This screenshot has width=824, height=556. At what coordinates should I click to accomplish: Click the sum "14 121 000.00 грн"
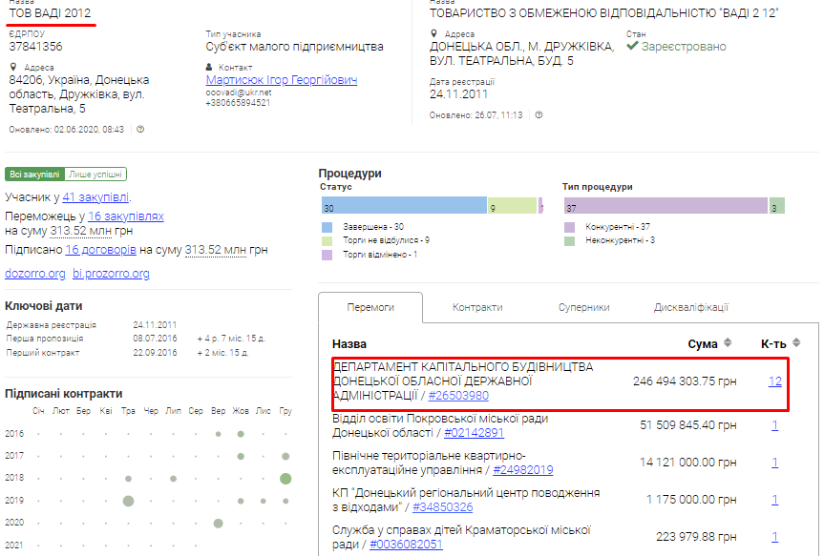pyautogui.click(x=687, y=463)
